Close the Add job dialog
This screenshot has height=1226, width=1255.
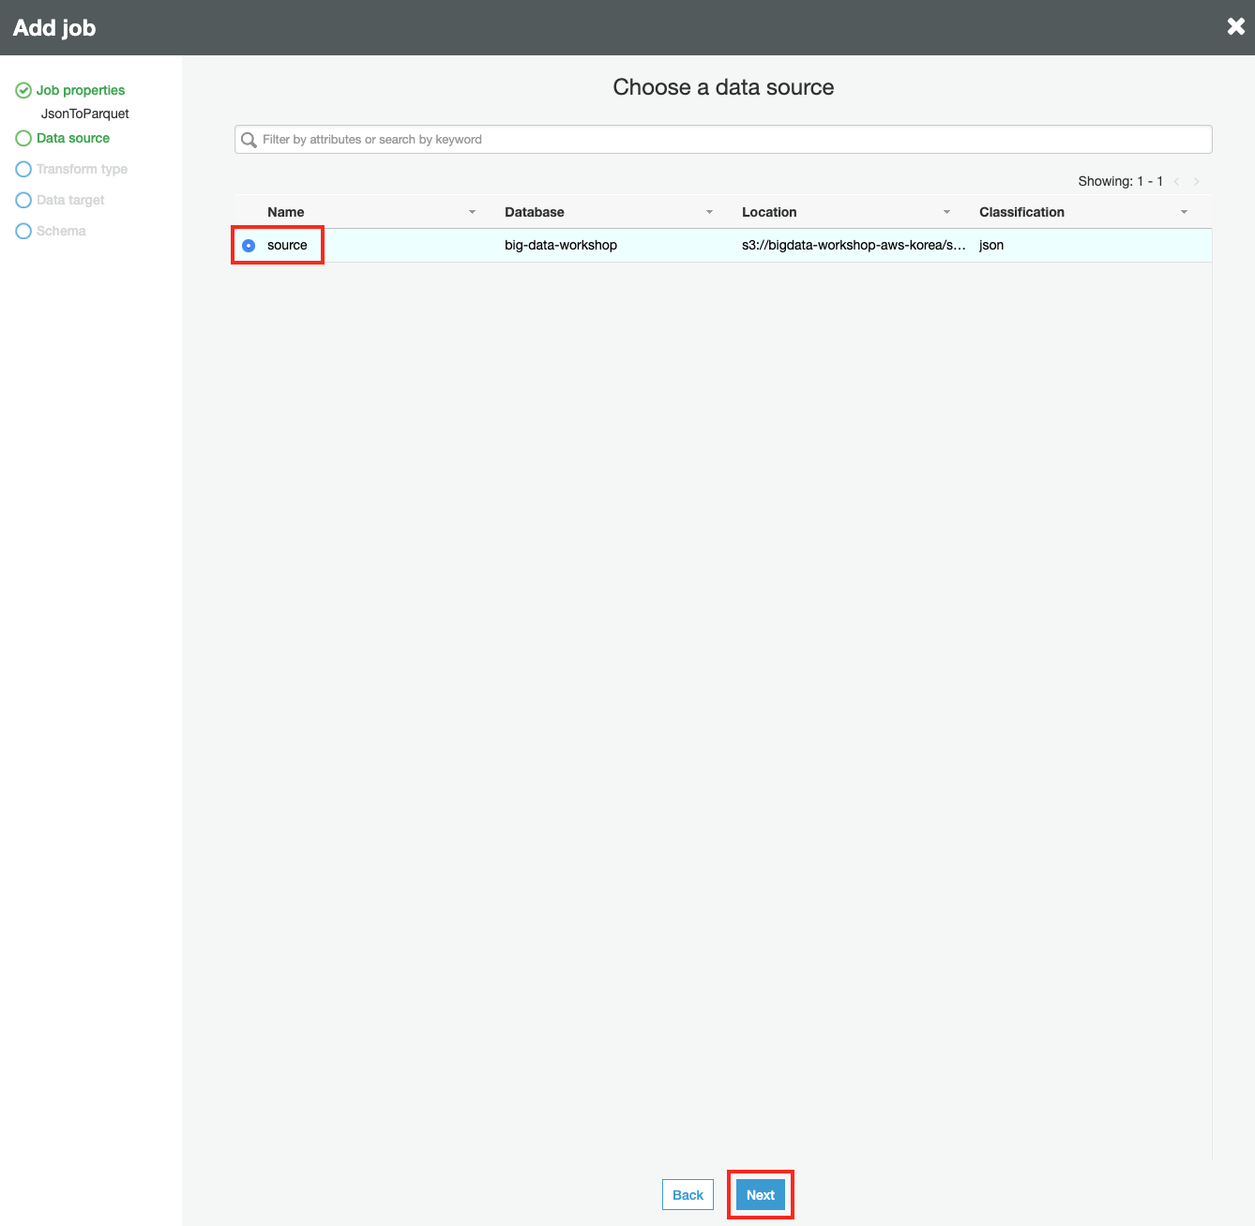[1235, 27]
